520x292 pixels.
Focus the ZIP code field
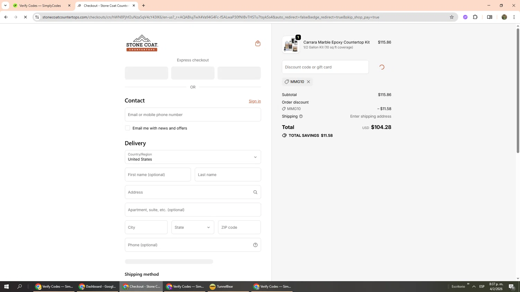(x=240, y=227)
